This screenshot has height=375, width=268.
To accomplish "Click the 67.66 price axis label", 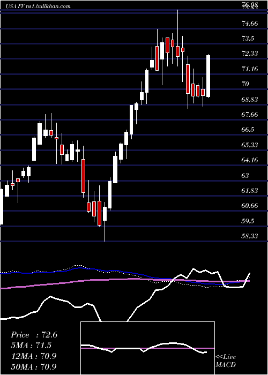I will (250, 115).
